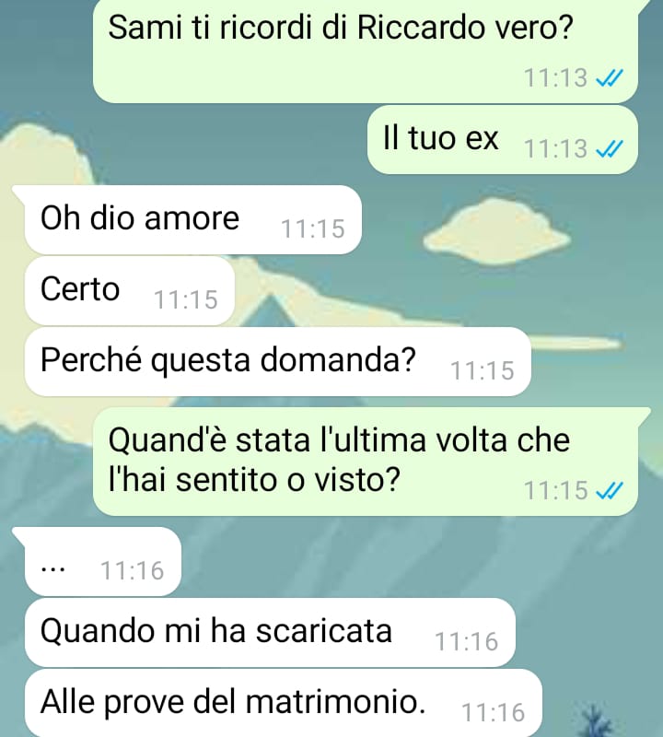Screen dimensions: 663x737
Task: Select the 'Perché questa domanda?' message
Action: (278, 361)
